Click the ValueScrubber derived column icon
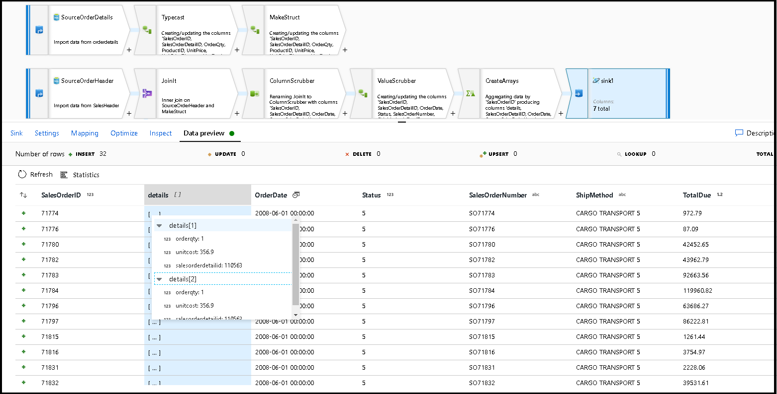This screenshot has width=777, height=394. pos(363,93)
